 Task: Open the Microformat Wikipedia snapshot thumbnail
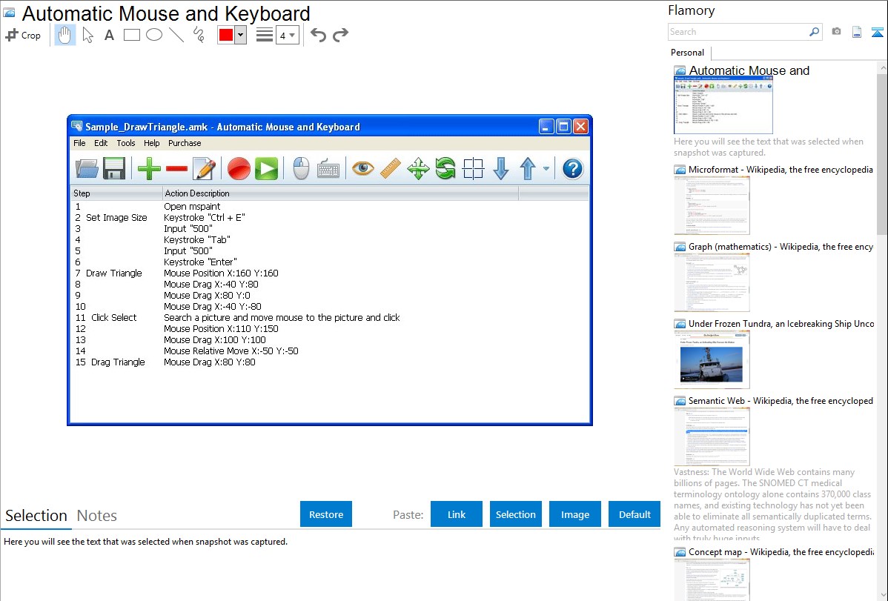point(712,205)
